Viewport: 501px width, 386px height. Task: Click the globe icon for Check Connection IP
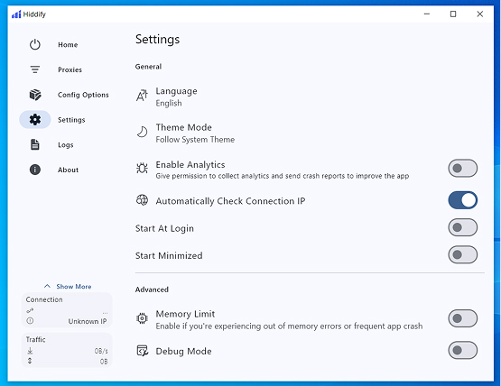tap(143, 200)
